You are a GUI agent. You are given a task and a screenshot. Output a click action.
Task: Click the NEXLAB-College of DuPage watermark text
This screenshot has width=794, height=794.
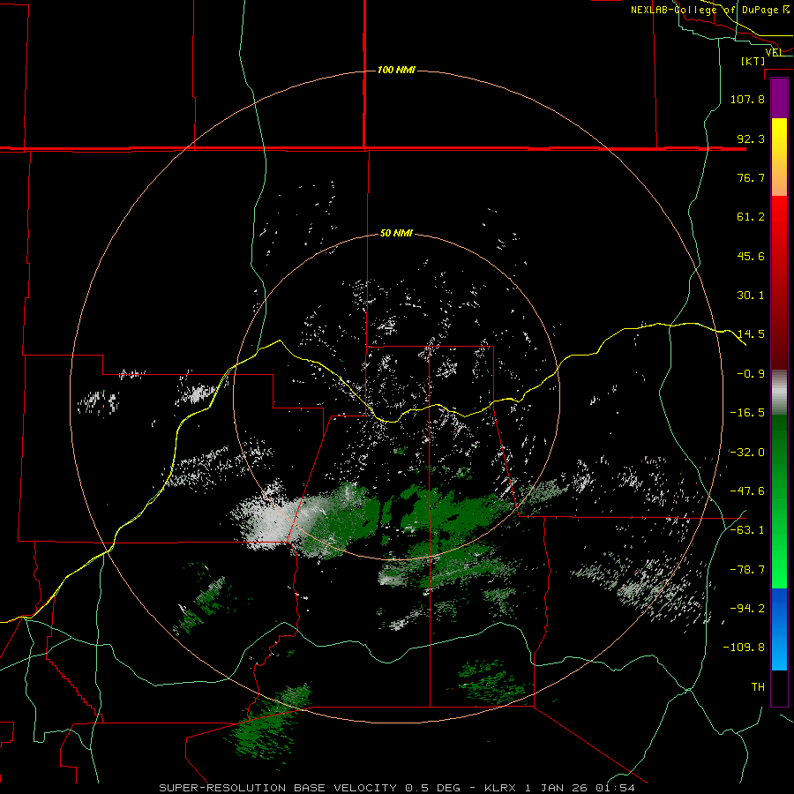pyautogui.click(x=709, y=10)
